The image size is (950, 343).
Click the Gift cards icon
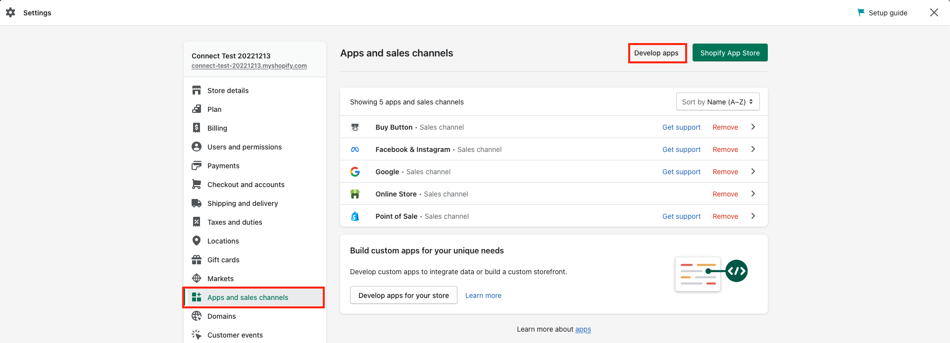[x=197, y=259]
